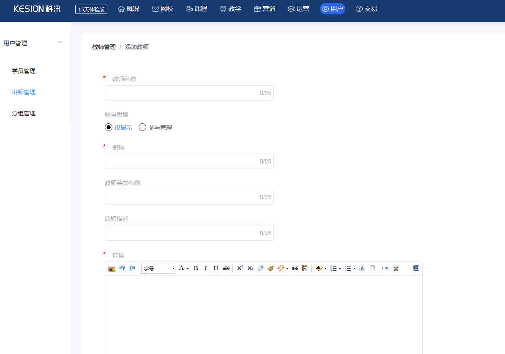Click the 教师名称 input field
Screen dimensions: 505x354
click(x=182, y=93)
